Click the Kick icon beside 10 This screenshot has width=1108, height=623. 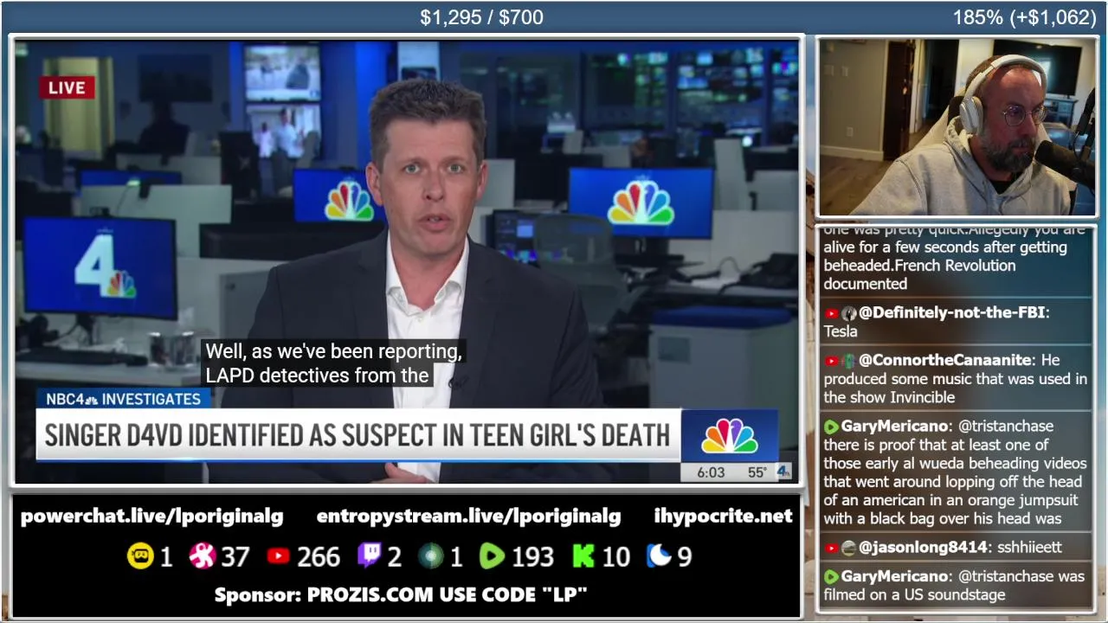click(x=583, y=556)
